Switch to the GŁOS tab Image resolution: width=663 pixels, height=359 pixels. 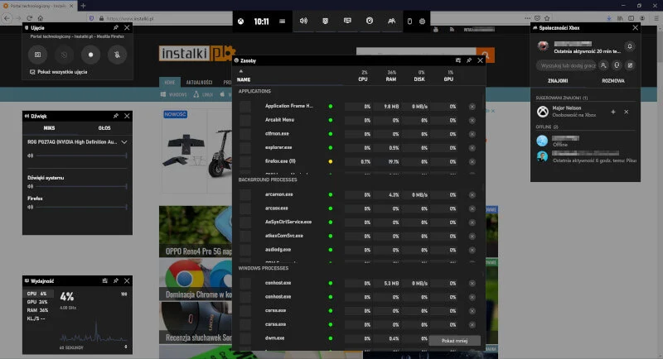(x=104, y=128)
